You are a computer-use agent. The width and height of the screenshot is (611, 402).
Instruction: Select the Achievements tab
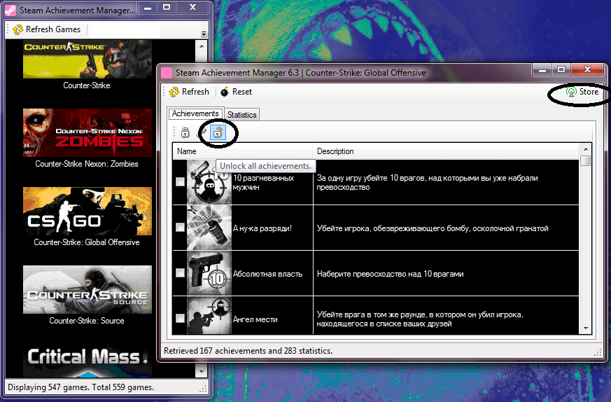coord(195,113)
